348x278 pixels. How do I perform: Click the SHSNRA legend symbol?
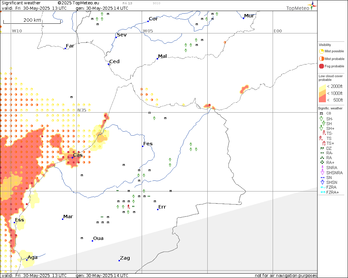click(323, 172)
